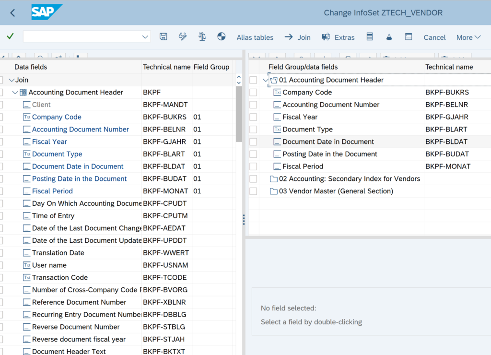
Task: Select the Display-Change pencil icon
Action: [182, 37]
